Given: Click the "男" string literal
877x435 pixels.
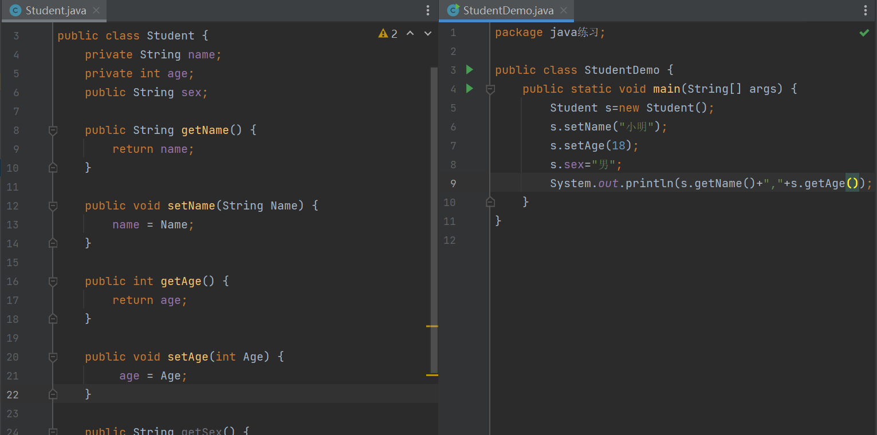Looking at the screenshot, I should click(604, 165).
